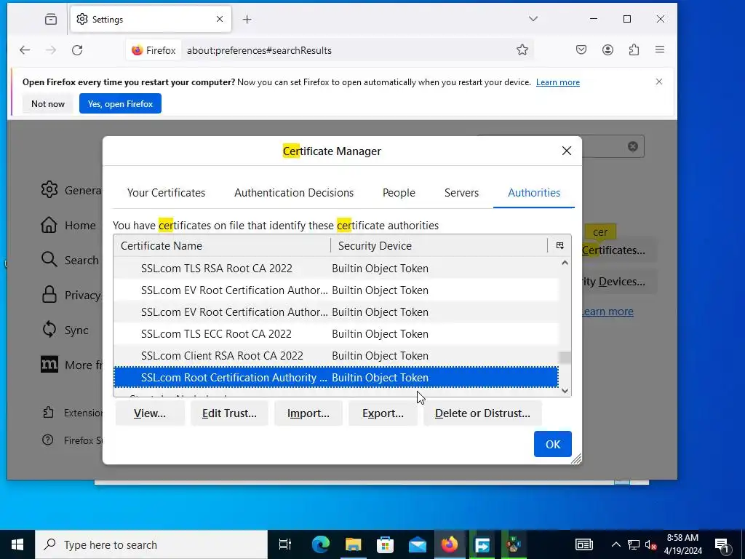Click scrollbar up arrow in certificate list

coord(565,262)
